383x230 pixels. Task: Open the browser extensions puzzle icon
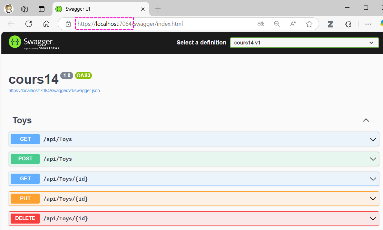click(x=348, y=24)
